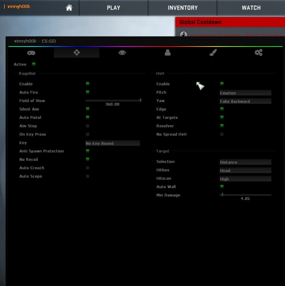Toggle the Silent Aim checkbox

88,109
